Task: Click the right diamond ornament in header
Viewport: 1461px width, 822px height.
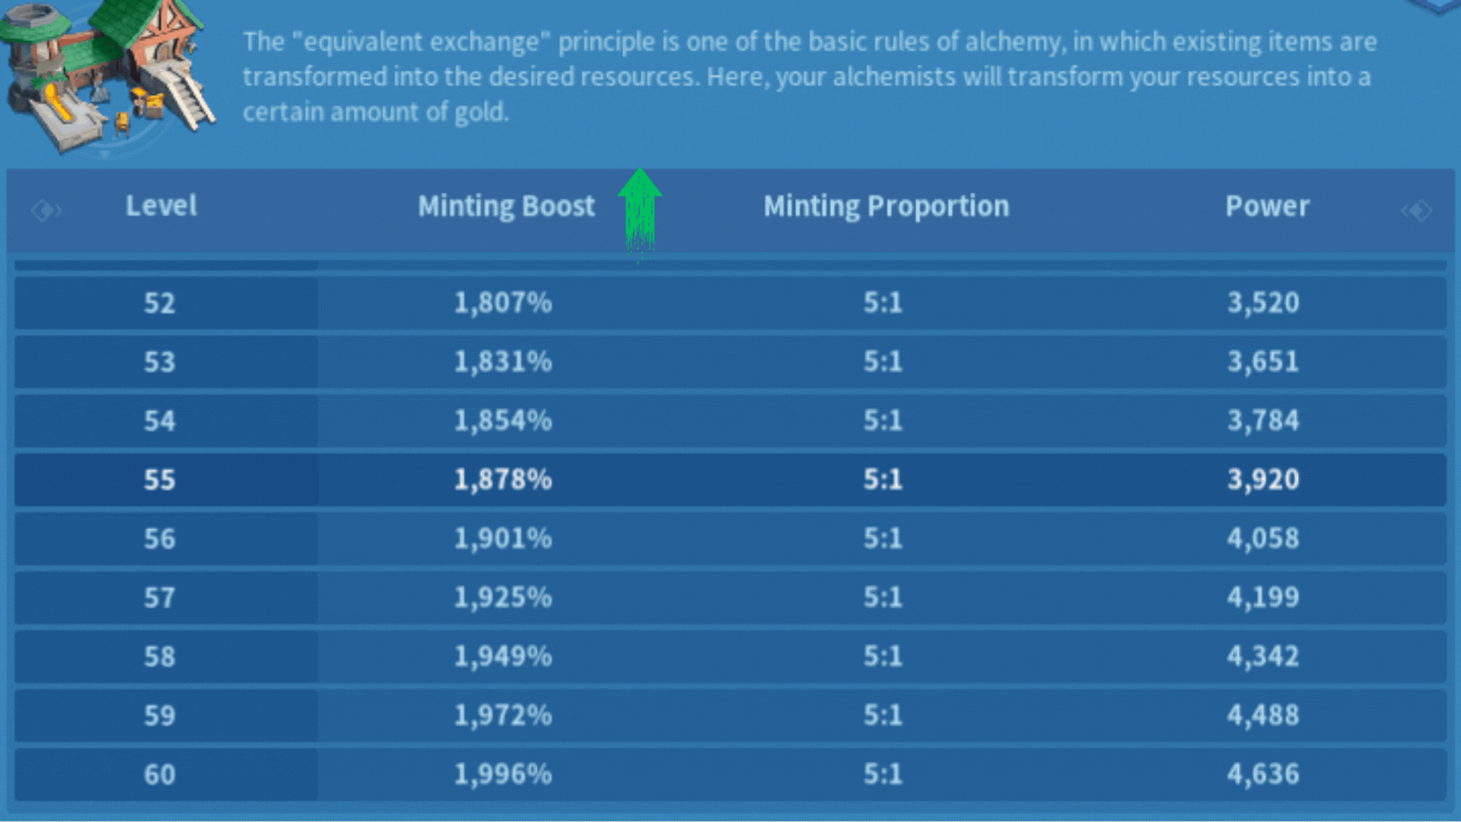Action: point(1418,210)
